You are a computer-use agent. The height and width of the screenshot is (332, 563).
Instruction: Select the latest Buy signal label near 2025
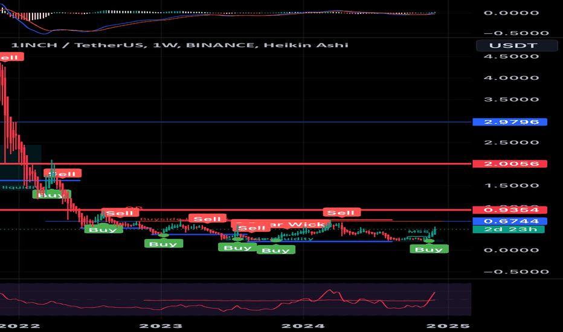(429, 249)
